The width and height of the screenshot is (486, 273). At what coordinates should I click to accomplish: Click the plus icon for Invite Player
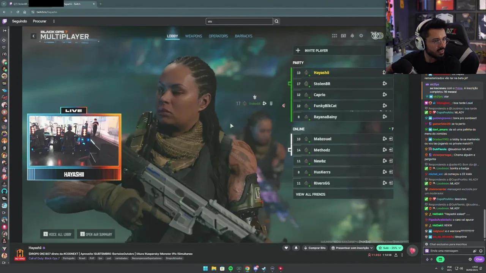(x=298, y=50)
